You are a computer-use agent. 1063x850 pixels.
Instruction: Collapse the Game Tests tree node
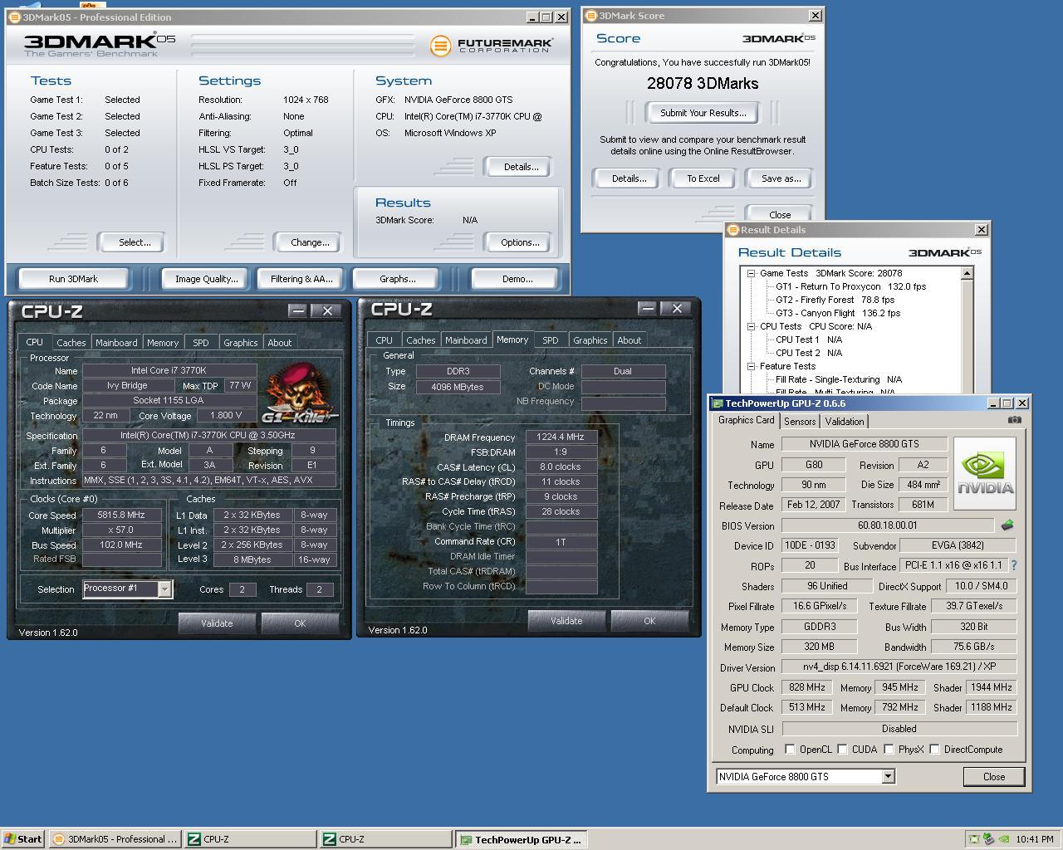751,273
